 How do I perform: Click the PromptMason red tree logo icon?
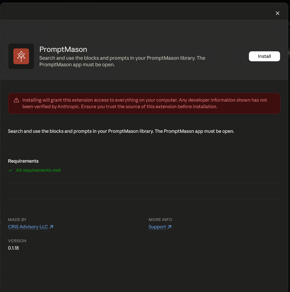(x=21, y=56)
